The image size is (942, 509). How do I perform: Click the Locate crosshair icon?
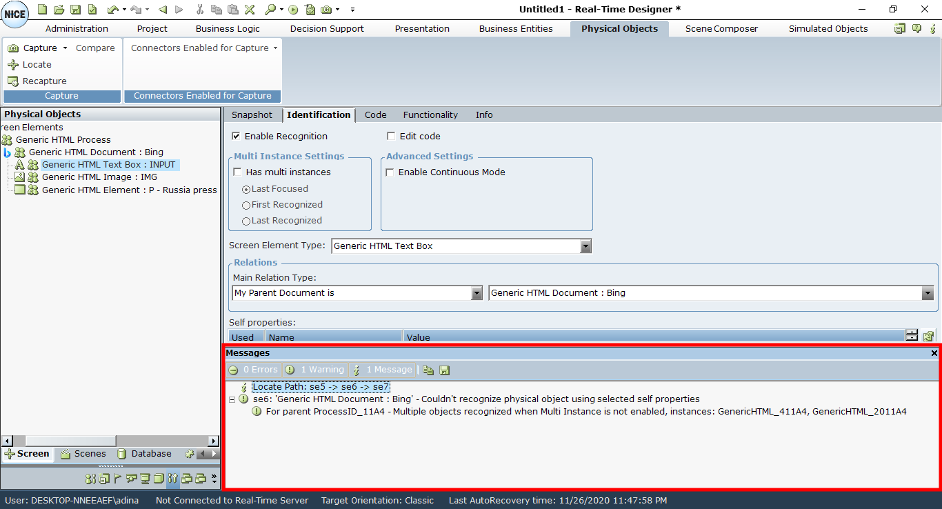pos(13,64)
